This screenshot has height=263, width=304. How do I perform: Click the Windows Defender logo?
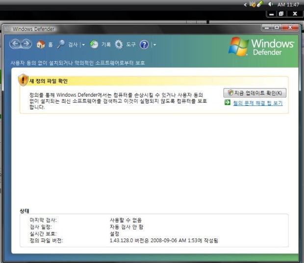pos(261,47)
